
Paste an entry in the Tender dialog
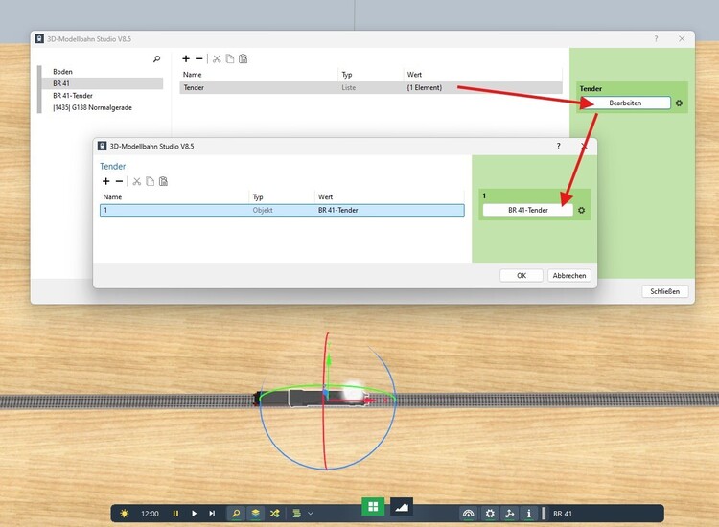[163, 181]
